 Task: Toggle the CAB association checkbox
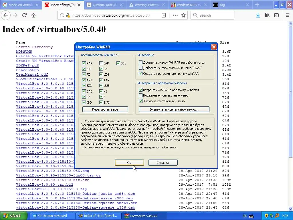tap(84, 91)
